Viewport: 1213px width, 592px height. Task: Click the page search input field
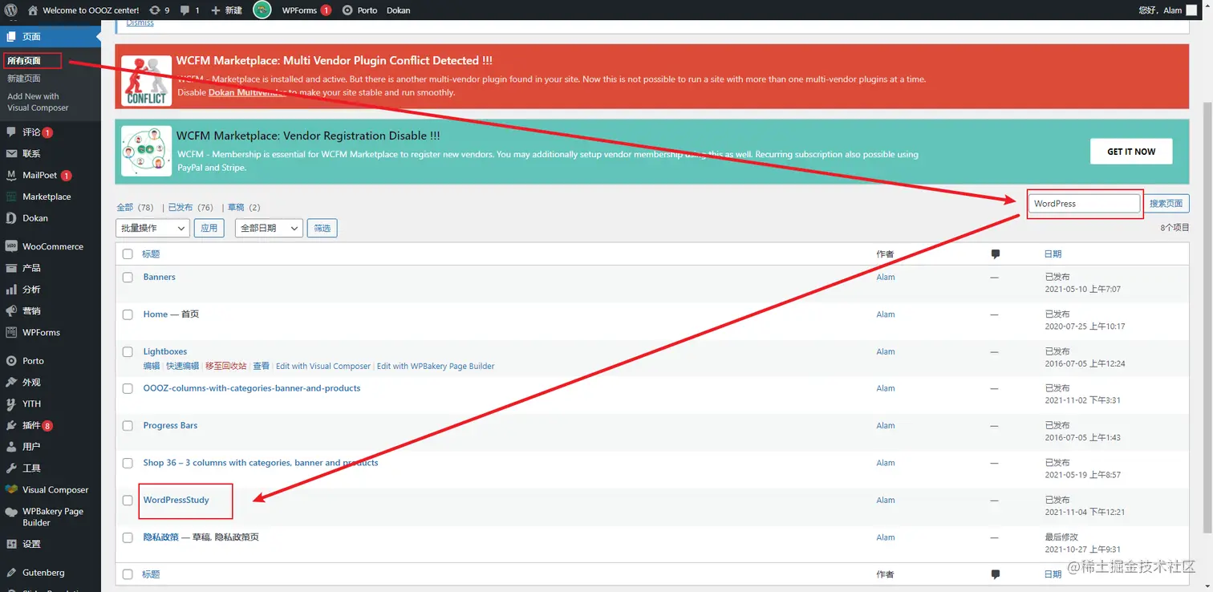pyautogui.click(x=1085, y=204)
